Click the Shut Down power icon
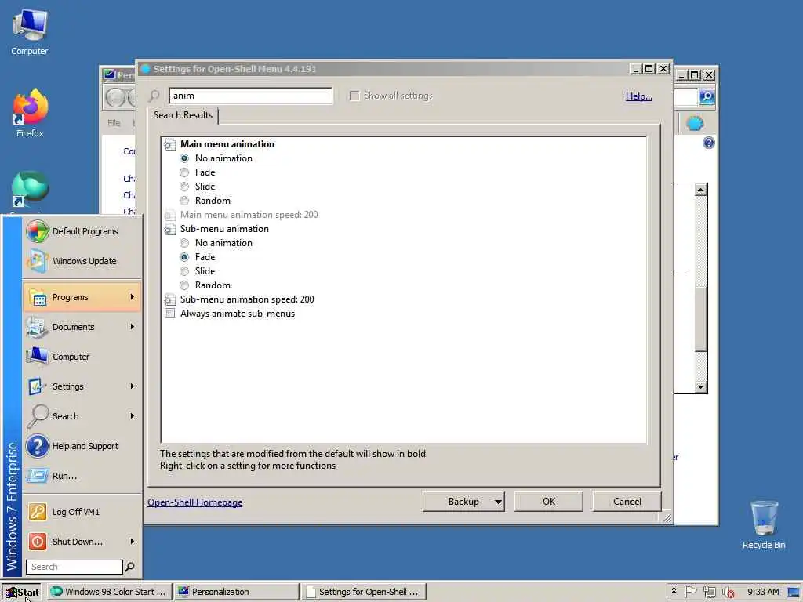This screenshot has height=602, width=803. pyautogui.click(x=38, y=542)
